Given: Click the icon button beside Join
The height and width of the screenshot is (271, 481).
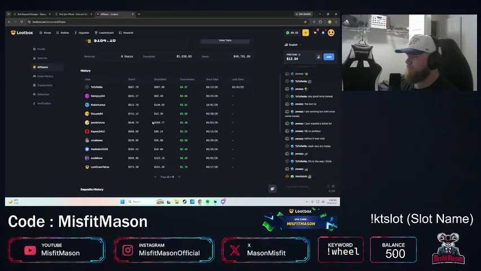Looking at the screenshot, I should click(319, 57).
